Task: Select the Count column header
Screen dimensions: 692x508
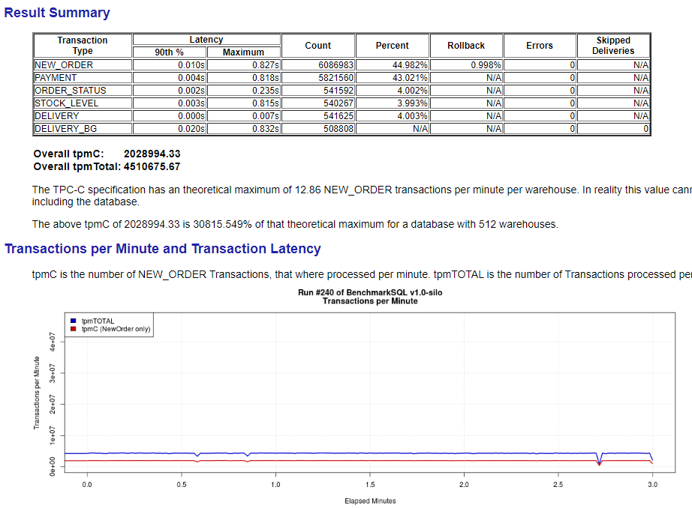Action: coord(317,45)
